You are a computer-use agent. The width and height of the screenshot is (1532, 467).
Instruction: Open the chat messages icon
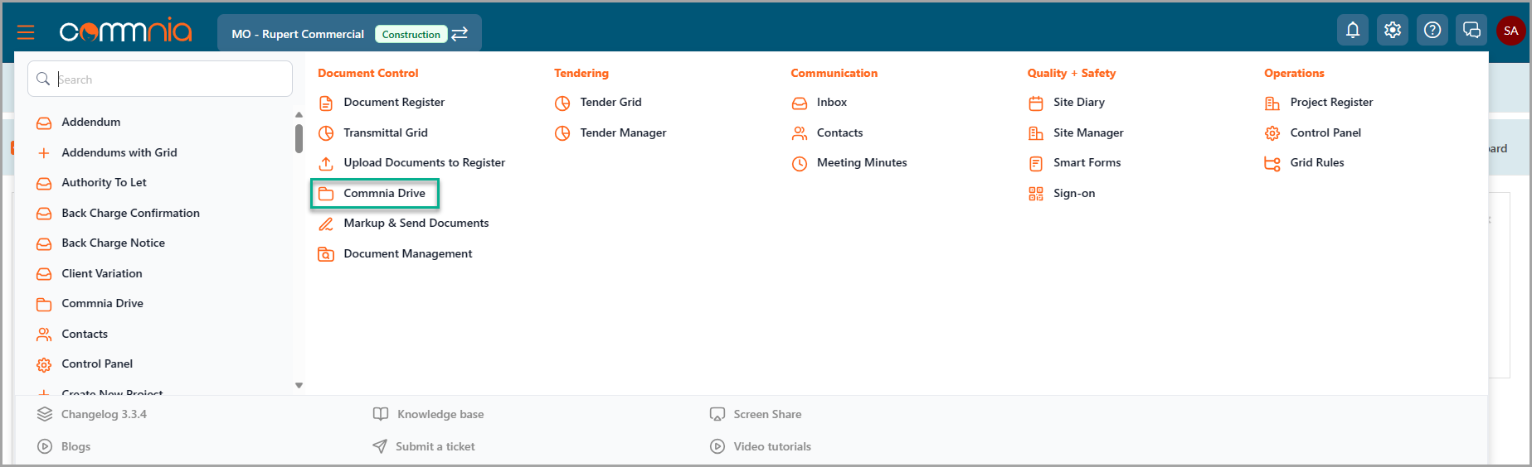click(1471, 31)
